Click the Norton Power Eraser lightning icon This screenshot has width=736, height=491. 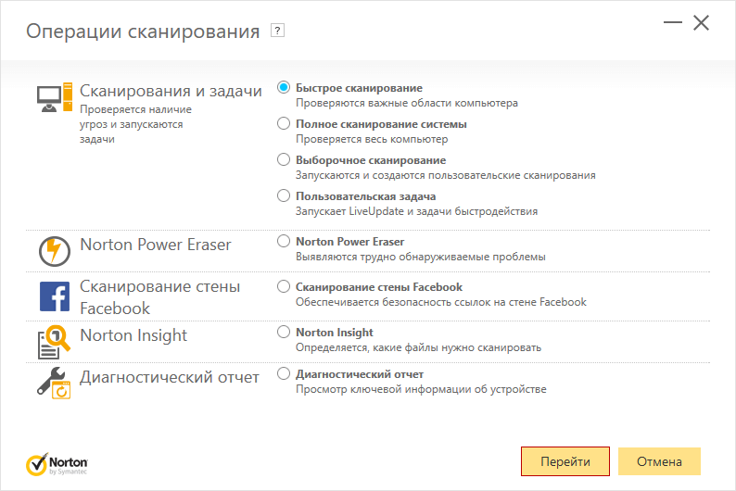tap(55, 251)
